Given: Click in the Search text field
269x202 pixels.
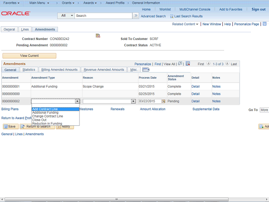Looking at the screenshot, I should coord(103,16).
